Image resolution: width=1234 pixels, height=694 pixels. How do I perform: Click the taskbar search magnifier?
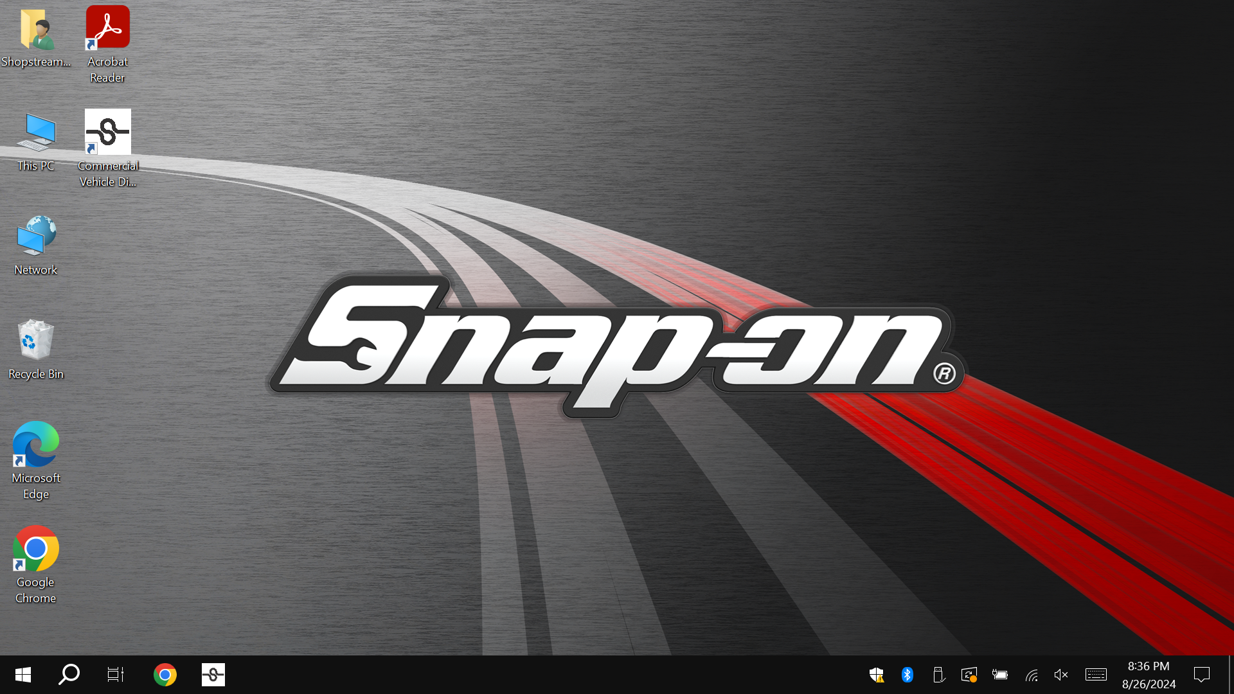69,675
